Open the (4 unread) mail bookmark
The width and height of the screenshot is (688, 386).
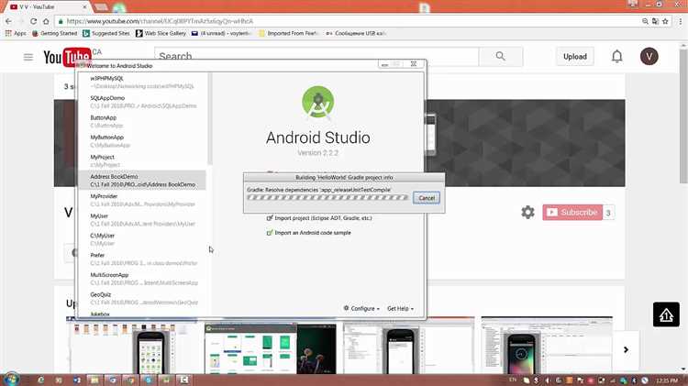pos(221,33)
